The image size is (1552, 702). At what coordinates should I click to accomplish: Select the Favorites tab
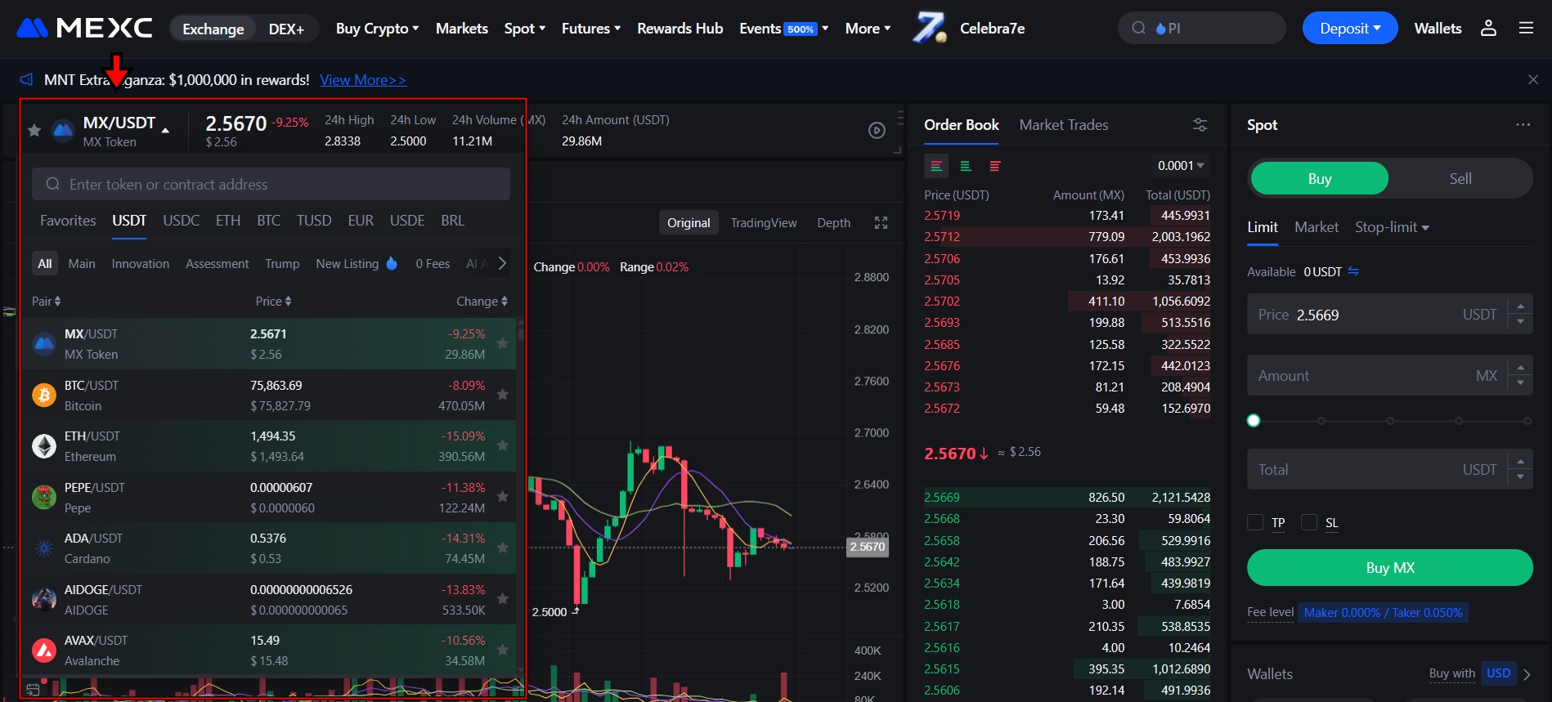point(68,221)
